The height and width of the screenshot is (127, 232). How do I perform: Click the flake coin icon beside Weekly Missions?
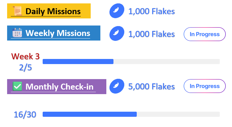pos(117,33)
